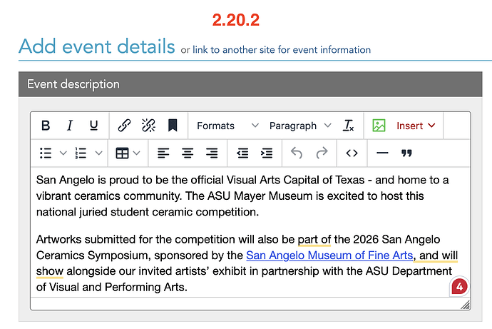This screenshot has width=492, height=329.
Task: Insert an anchor bookmark
Action: 172,126
